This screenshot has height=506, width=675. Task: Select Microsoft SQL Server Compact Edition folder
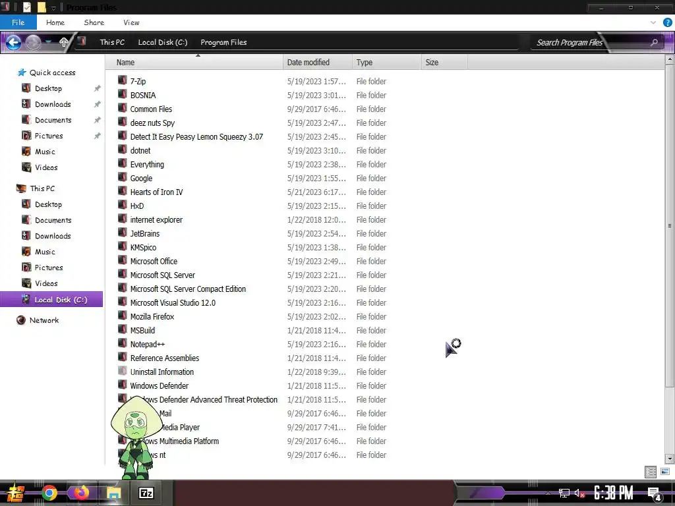[188, 289]
